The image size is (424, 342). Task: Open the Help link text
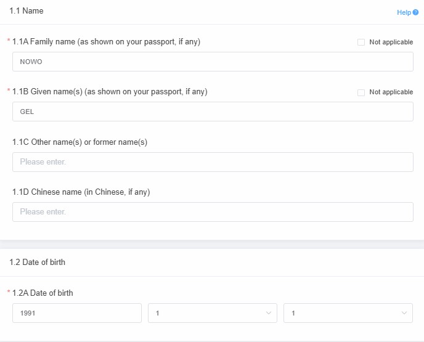[404, 12]
